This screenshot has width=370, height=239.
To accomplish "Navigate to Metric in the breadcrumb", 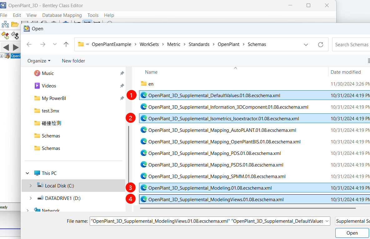I will (x=174, y=44).
